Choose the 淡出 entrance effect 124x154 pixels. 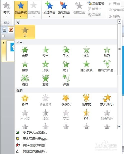point(45,52)
